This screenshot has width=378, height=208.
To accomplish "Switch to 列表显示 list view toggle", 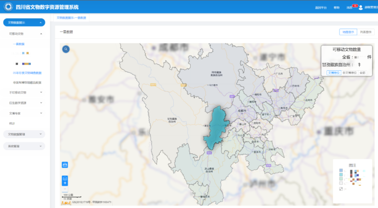I will [366, 32].
